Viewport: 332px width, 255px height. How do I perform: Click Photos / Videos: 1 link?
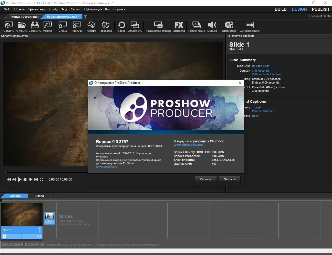[x=263, y=111]
